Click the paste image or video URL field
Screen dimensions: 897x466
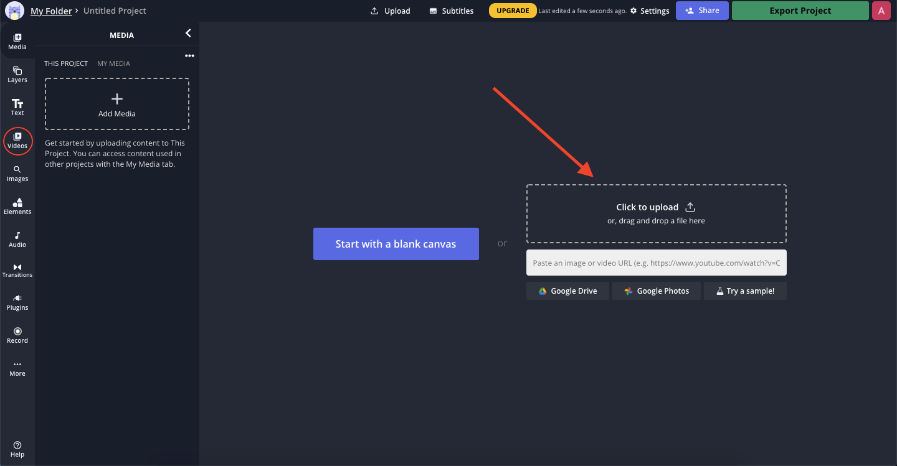[656, 263]
